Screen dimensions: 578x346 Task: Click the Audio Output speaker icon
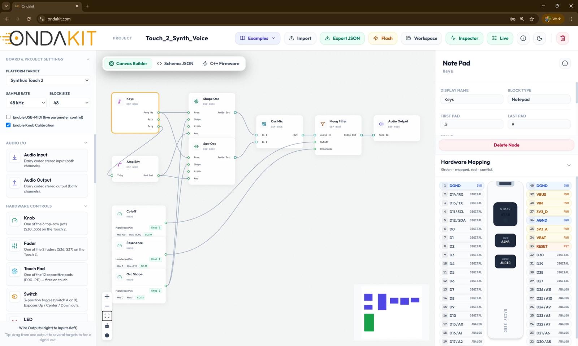pos(381,124)
